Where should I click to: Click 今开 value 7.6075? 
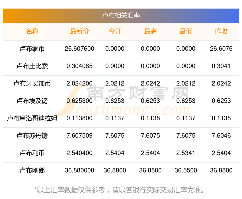115,136
